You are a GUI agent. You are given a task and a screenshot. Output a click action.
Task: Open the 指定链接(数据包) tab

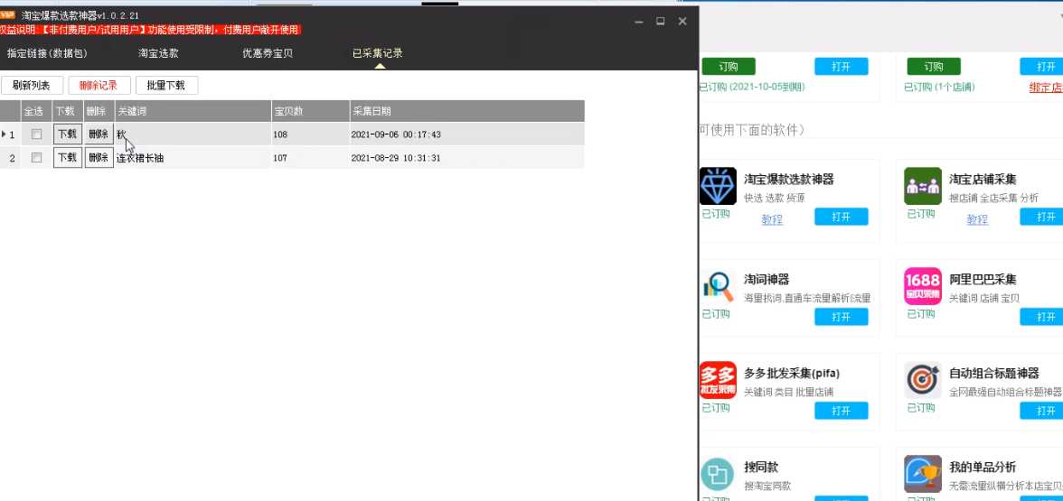click(x=47, y=52)
